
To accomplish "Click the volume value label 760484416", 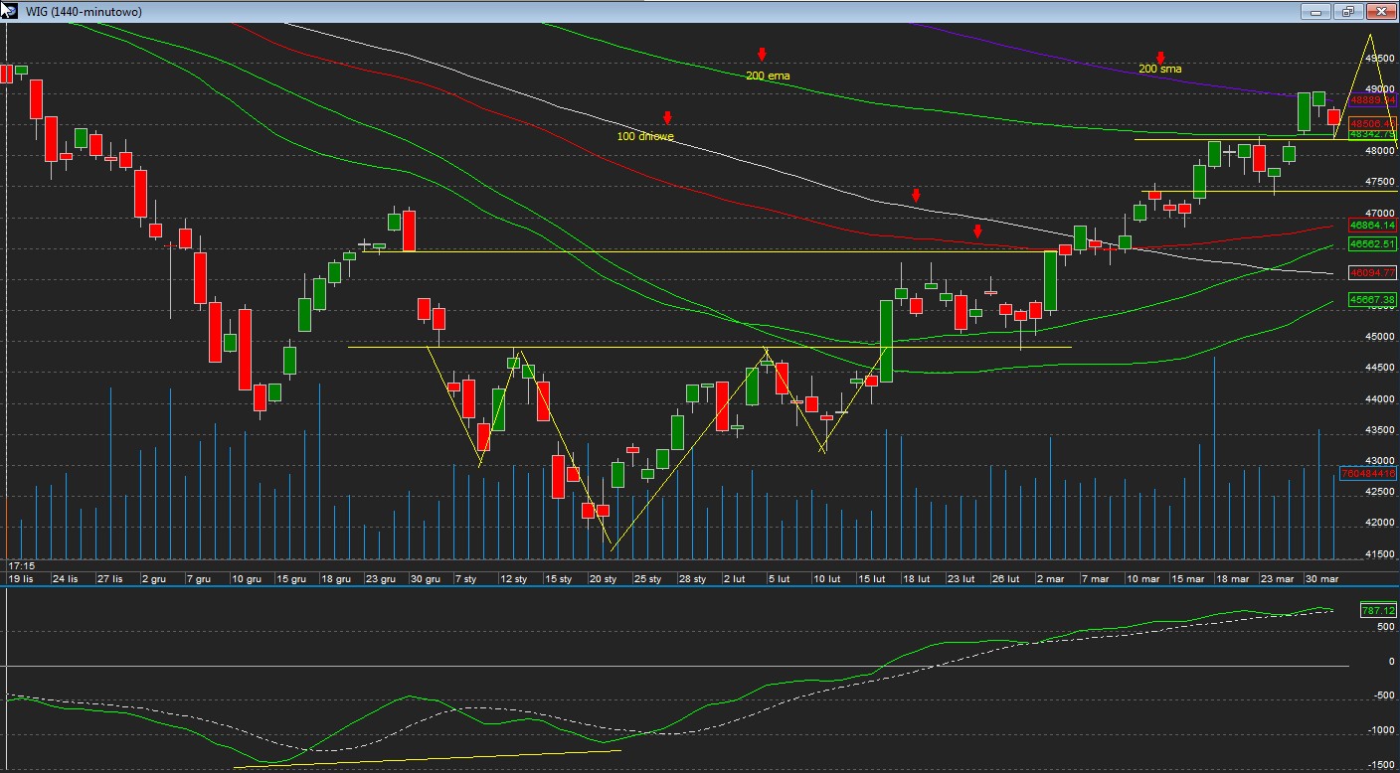I will 1368,473.
